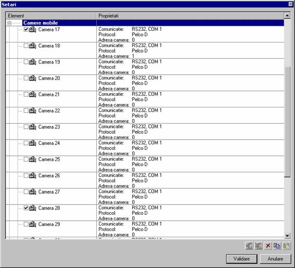This screenshot has width=295, height=268.
Task: Click the Camera 23 camera icon
Action: [33, 127]
